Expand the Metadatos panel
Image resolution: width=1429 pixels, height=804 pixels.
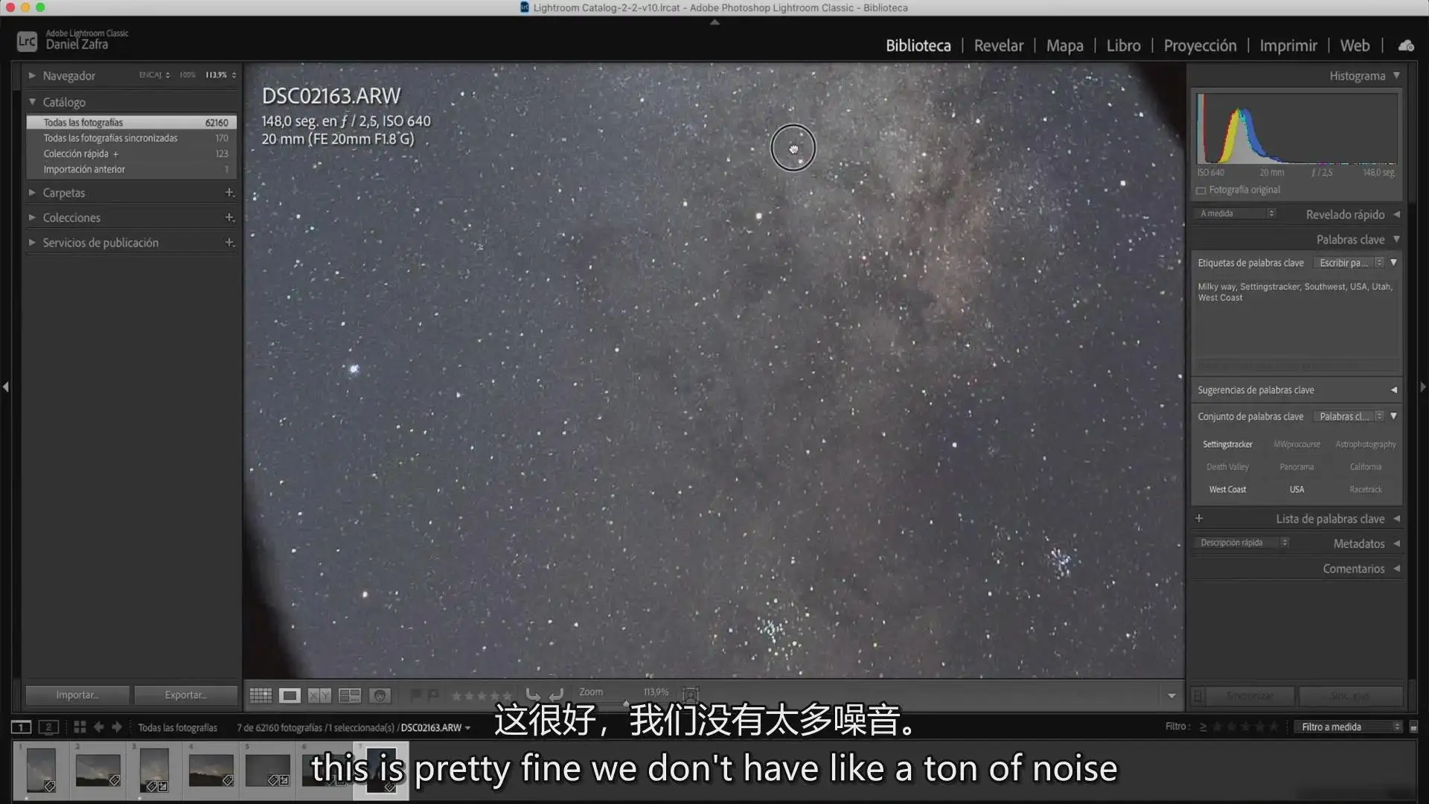click(x=1396, y=543)
